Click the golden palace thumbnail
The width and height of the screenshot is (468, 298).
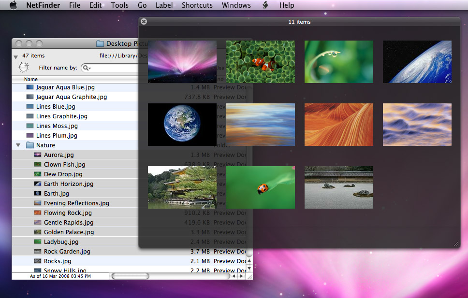click(x=182, y=187)
